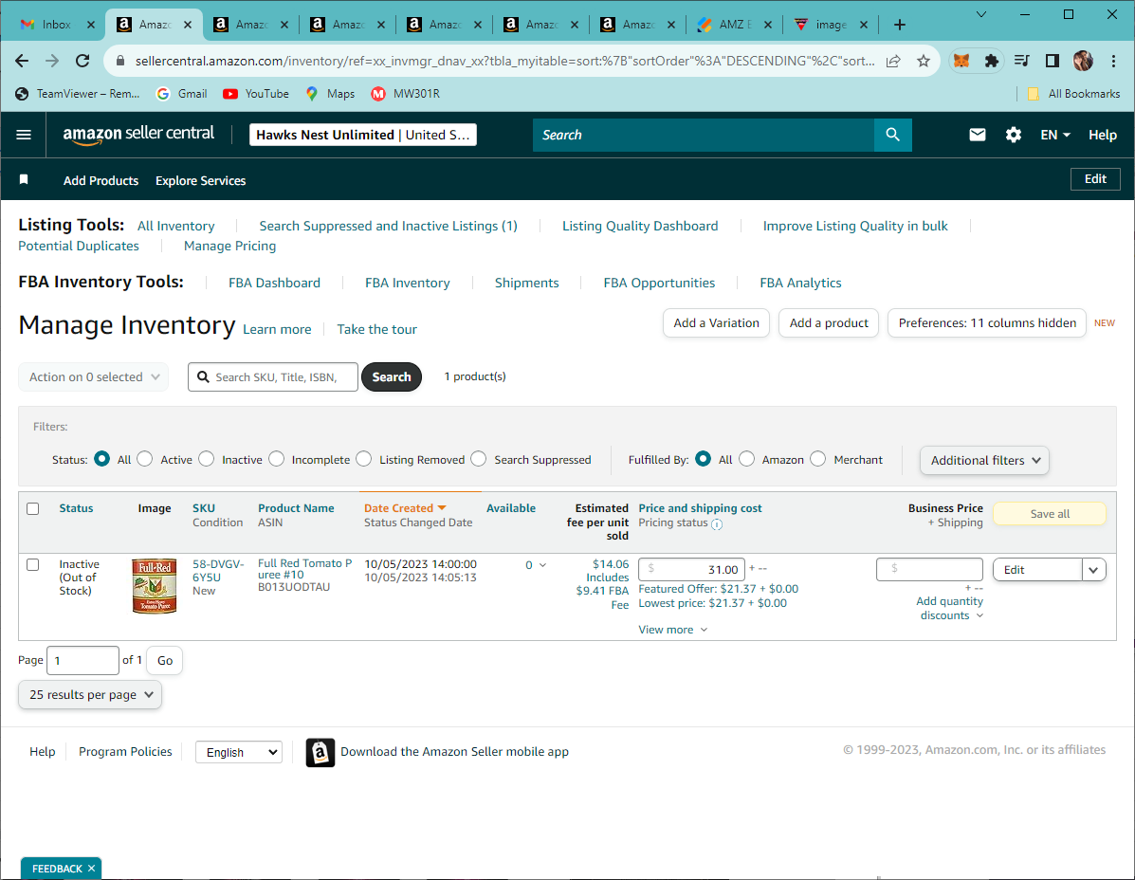Viewport: 1135px width, 880px height.
Task: Reload the page
Action: click(x=82, y=61)
